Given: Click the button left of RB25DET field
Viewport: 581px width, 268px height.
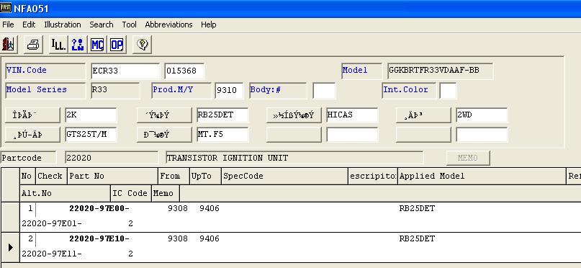Looking at the screenshot, I should (164, 115).
